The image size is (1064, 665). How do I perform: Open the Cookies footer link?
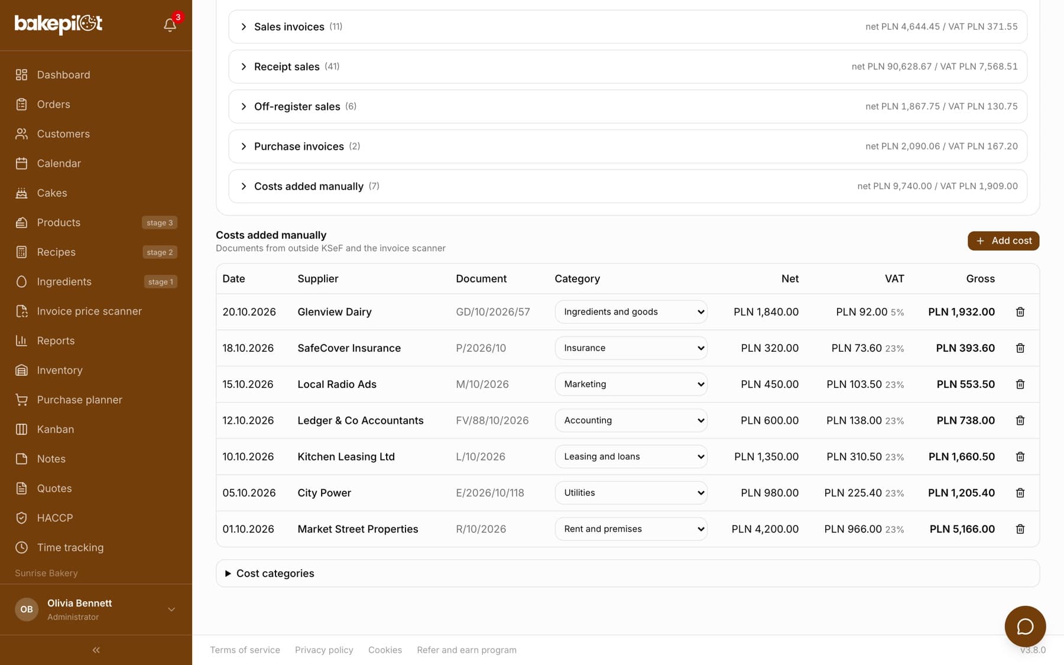pos(385,650)
